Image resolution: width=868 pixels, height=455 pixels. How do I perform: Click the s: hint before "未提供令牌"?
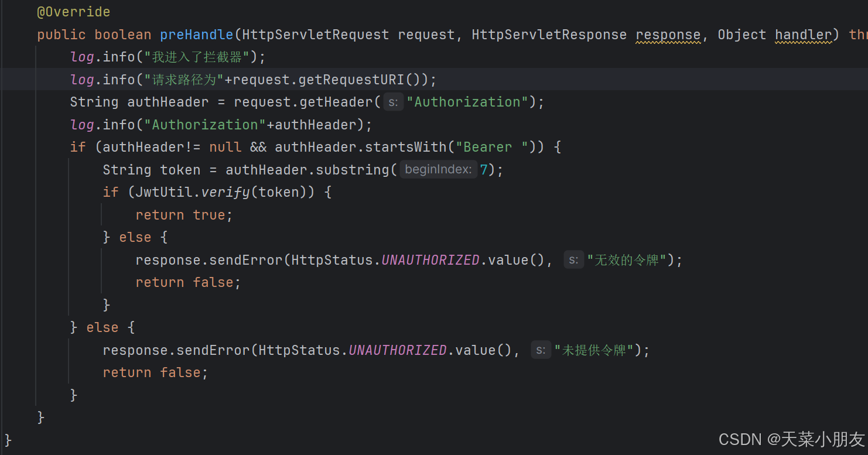tap(541, 350)
